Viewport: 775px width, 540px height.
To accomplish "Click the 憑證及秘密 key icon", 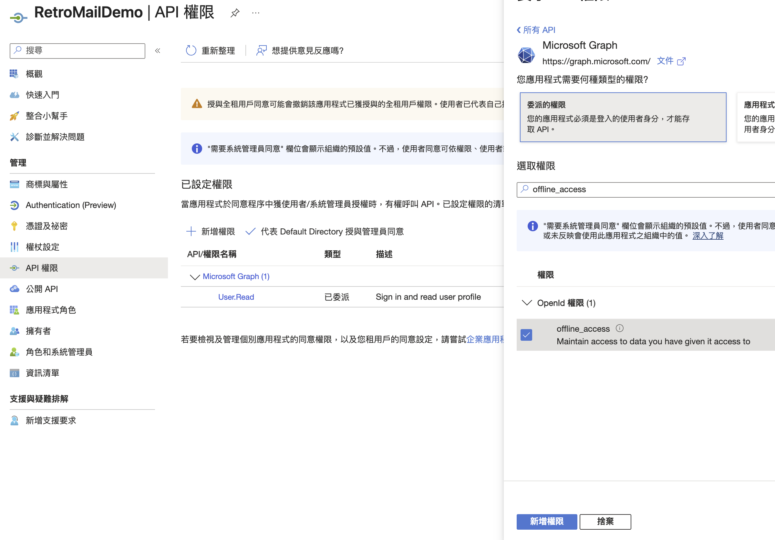I will tap(14, 226).
